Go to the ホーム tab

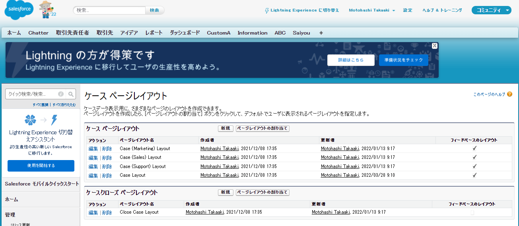click(14, 33)
